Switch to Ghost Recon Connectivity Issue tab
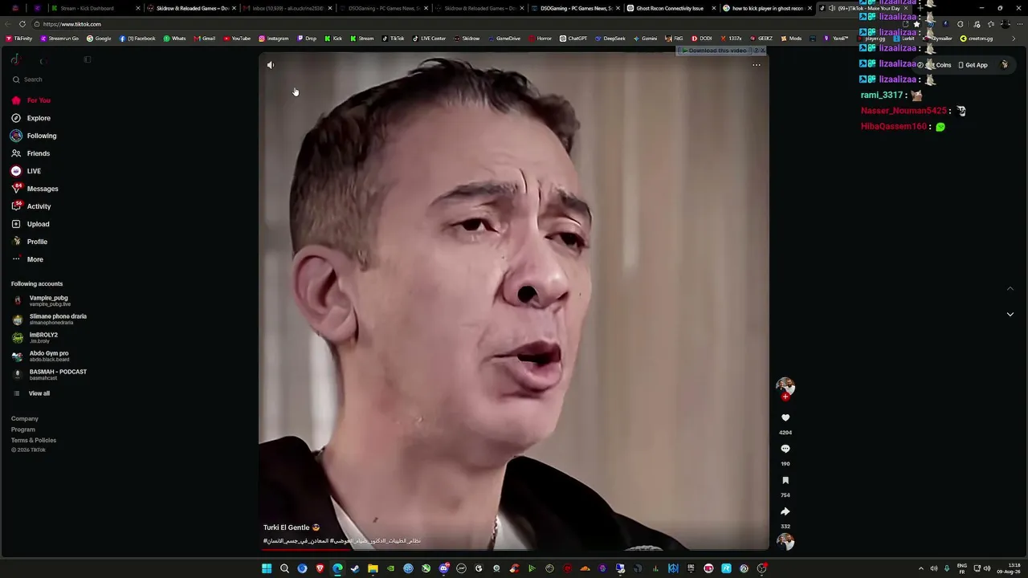This screenshot has height=578, width=1028. tap(671, 8)
